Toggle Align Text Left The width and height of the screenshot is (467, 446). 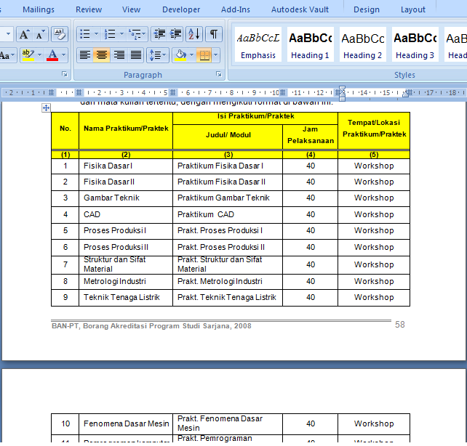click(x=85, y=55)
